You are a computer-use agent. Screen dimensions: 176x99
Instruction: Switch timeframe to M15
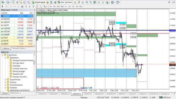[58, 7]
